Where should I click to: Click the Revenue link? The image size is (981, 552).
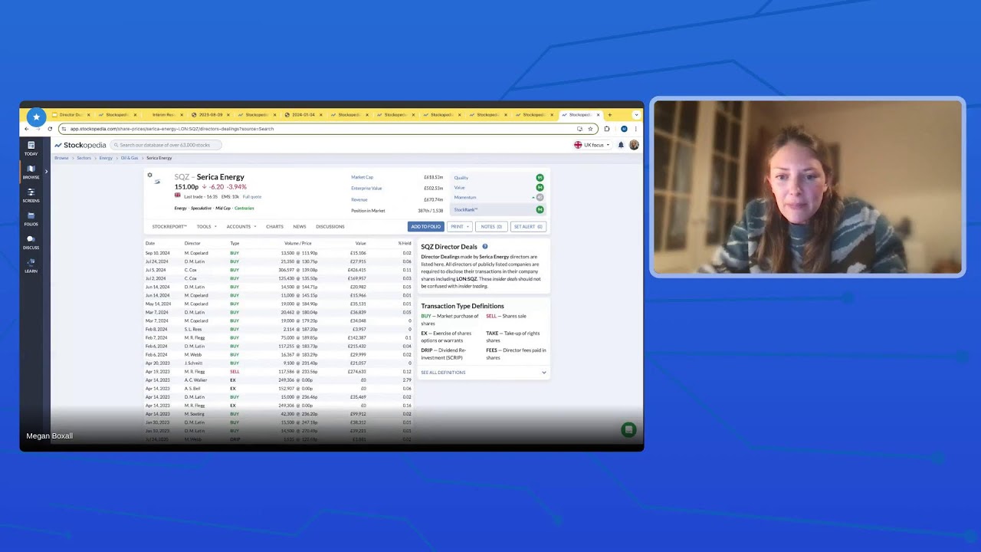tap(359, 199)
